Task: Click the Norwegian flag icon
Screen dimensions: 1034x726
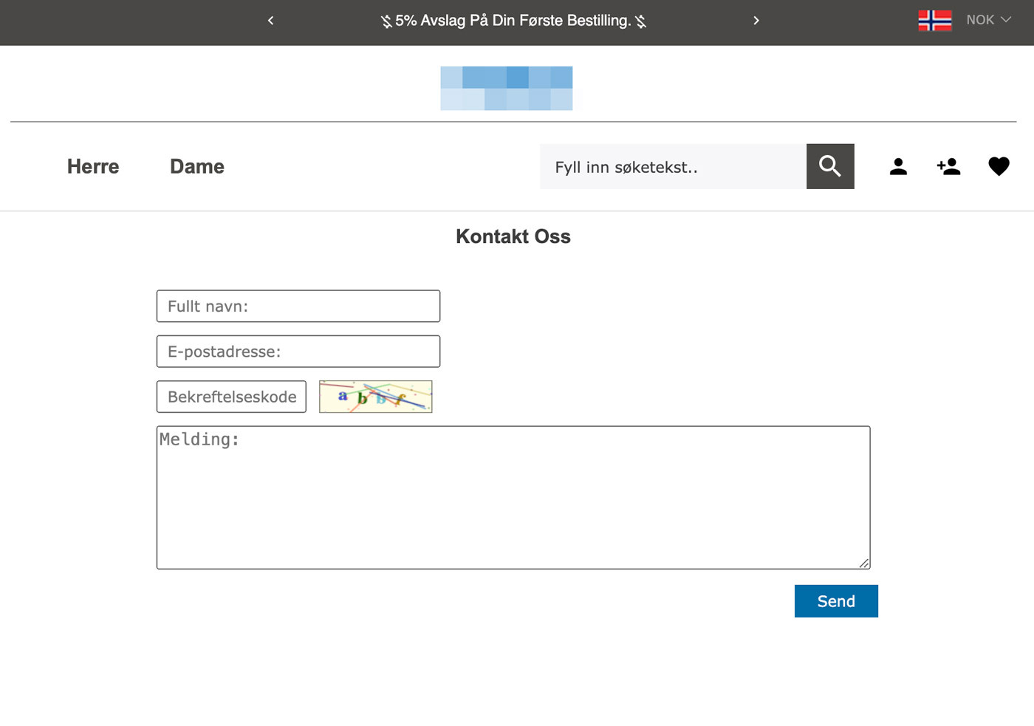Action: coord(934,20)
